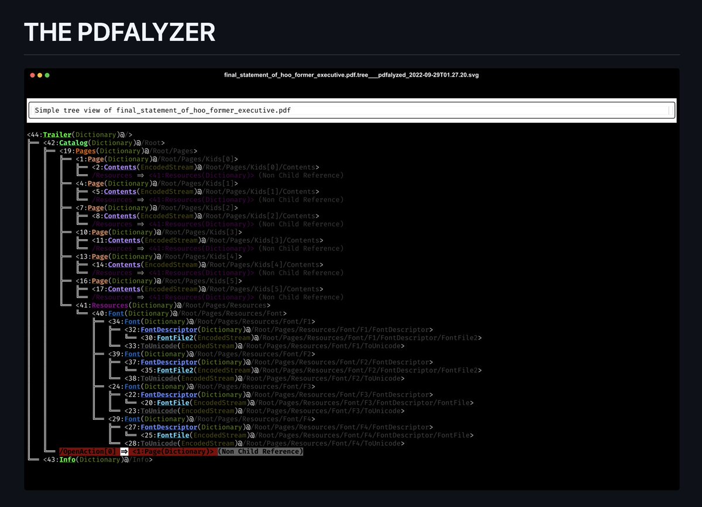The height and width of the screenshot is (507, 702).
Task: Click the <28:ToUnicode row for F4
Action: coord(264,444)
